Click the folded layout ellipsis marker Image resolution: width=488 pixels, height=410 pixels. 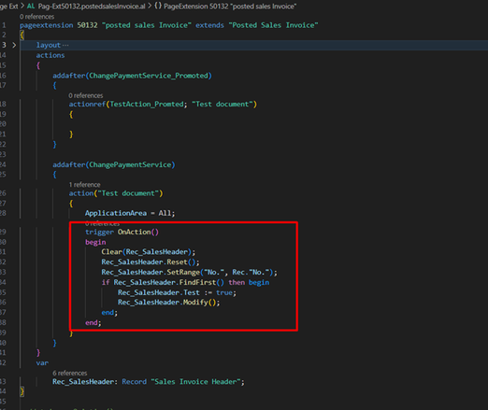tap(65, 45)
